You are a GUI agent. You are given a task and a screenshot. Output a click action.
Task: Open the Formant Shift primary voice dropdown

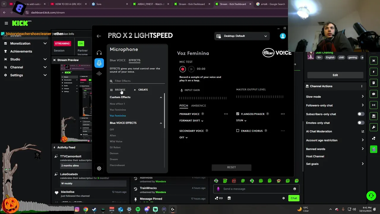click(x=191, y=121)
